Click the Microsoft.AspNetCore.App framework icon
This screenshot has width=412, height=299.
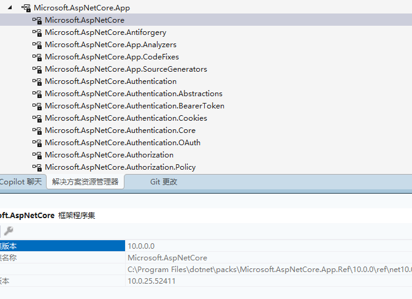26,8
